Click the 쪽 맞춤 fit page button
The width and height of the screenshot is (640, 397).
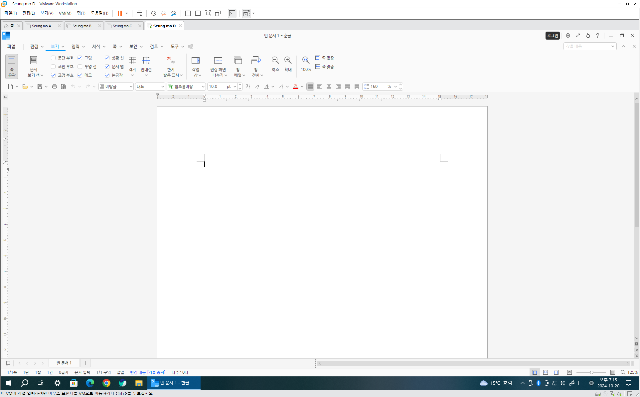(x=325, y=58)
